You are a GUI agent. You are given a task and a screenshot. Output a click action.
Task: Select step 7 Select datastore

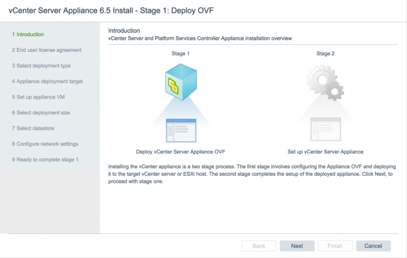pyautogui.click(x=33, y=128)
